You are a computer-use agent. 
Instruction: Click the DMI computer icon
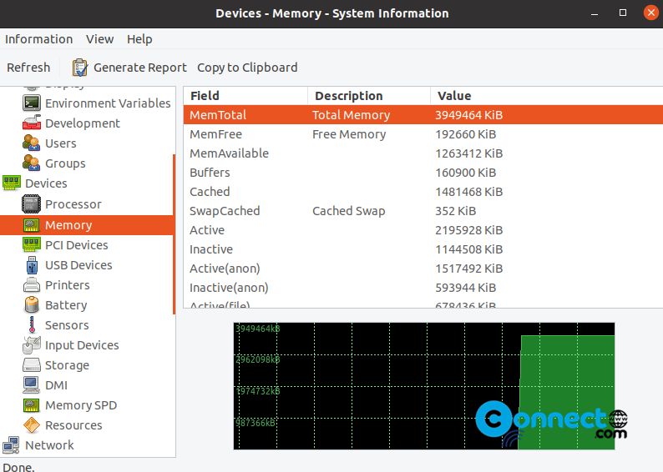coord(32,384)
